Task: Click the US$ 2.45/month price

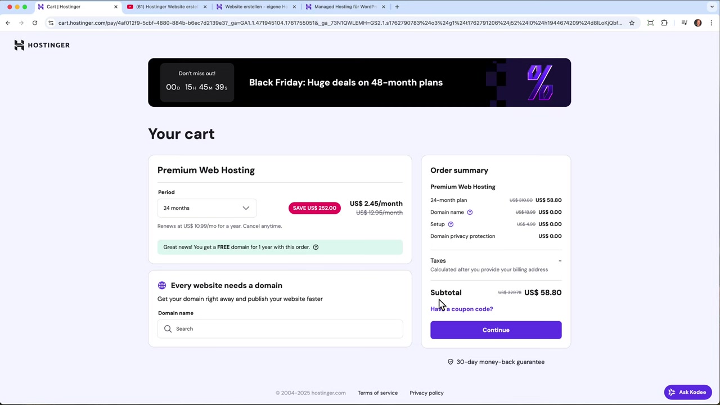Action: pos(376,204)
